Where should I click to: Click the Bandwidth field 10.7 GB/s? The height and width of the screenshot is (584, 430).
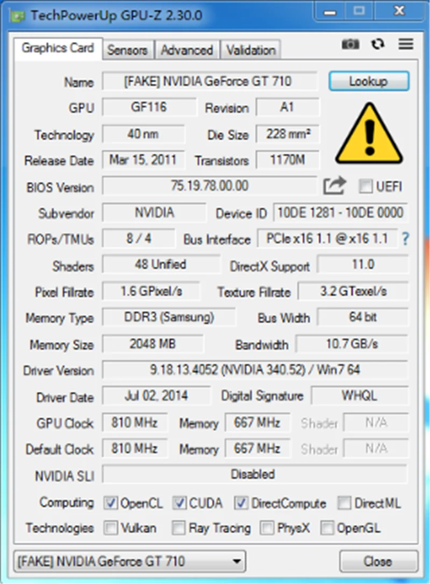tap(352, 344)
